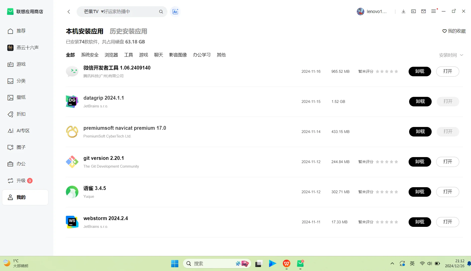The width and height of the screenshot is (471, 271).
Task: Click the taskbar clock showing 21:12
Action: (455, 263)
